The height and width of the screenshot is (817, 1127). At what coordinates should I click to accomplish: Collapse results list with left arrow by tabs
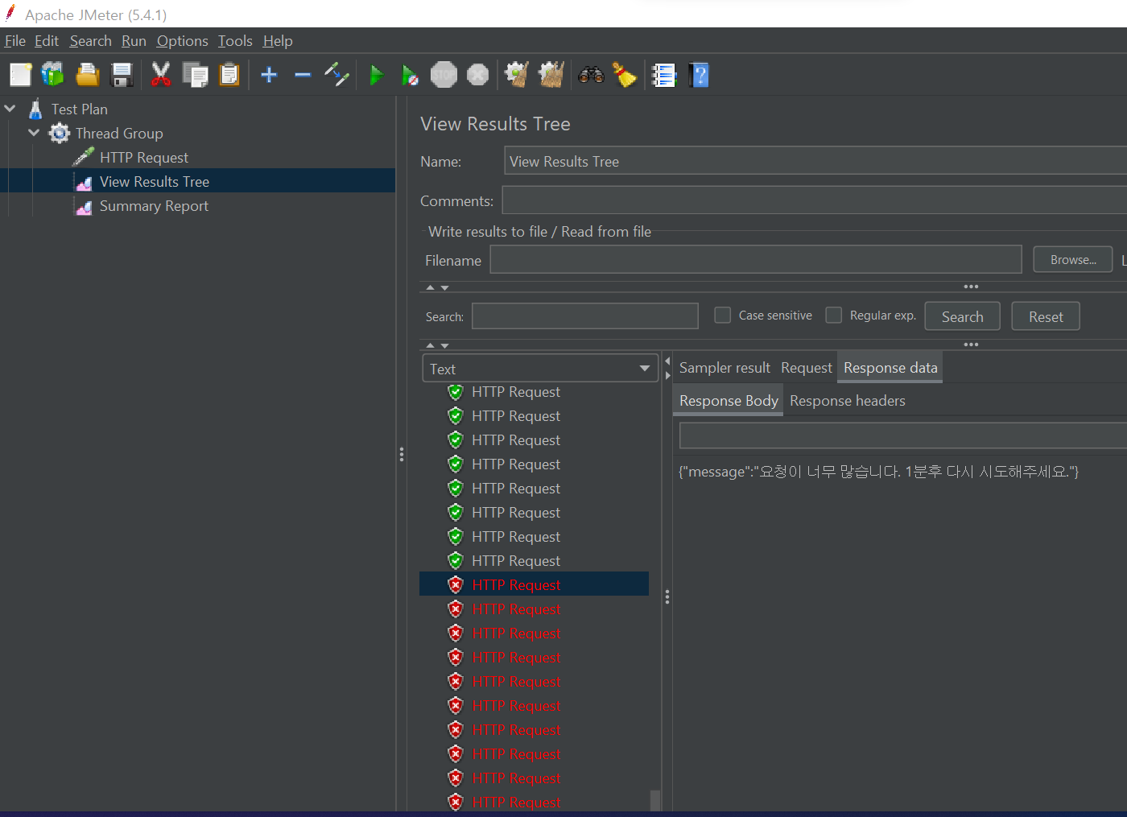pyautogui.click(x=667, y=361)
